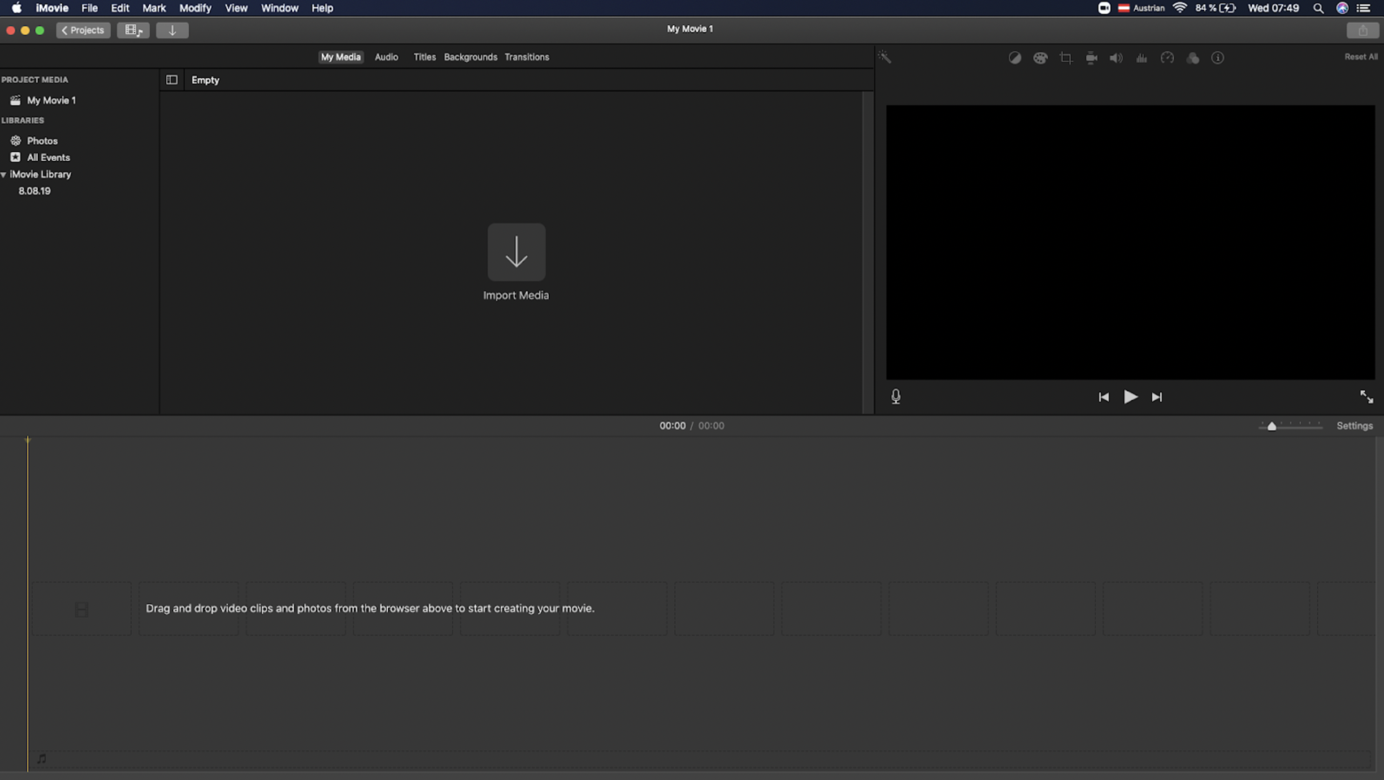
Task: Click the first empty clip placeholder
Action: (82, 609)
